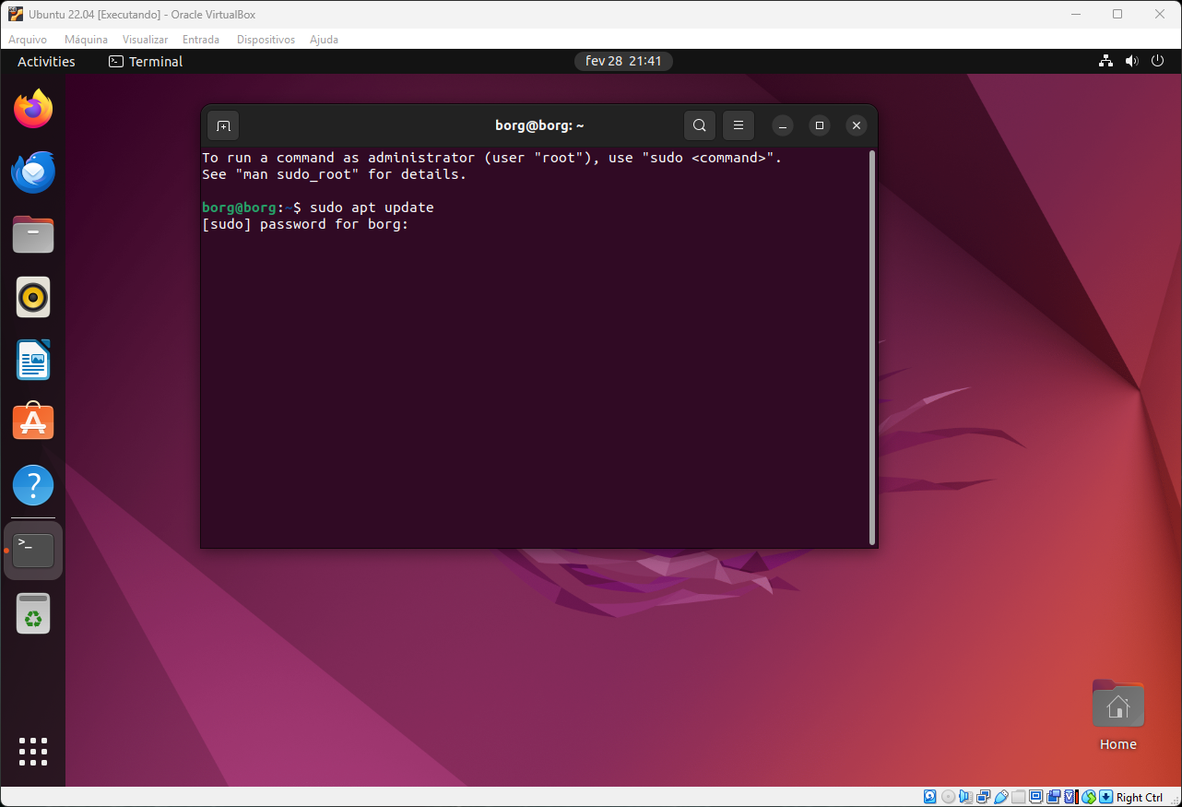Open the Dispositivos menu in VirtualBox
The image size is (1182, 807).
pos(266,40)
